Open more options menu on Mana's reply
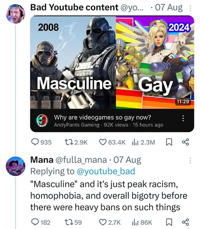This screenshot has height=229, width=200. pyautogui.click(x=190, y=161)
